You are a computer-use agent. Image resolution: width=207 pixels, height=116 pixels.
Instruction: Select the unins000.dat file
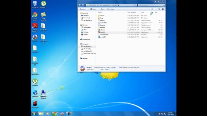pos(104,34)
